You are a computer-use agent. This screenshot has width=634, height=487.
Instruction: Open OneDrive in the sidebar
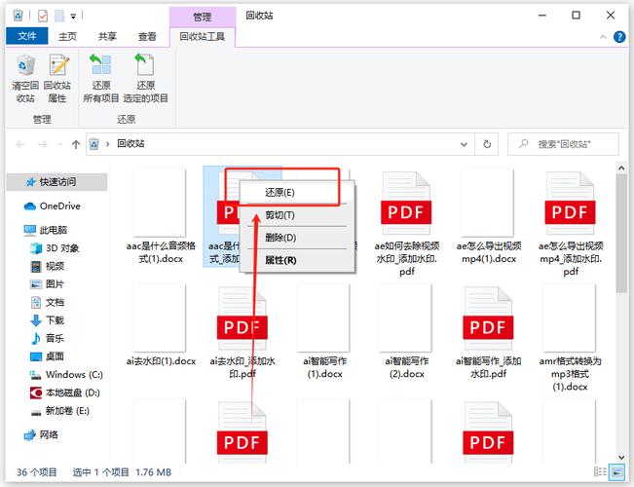click(x=58, y=206)
